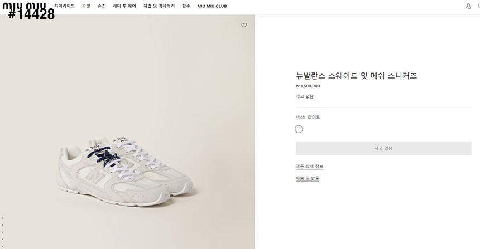Viewport: 480px width, 249px height.
Task: Select the fourth image carousel dot
Action: tap(3, 240)
